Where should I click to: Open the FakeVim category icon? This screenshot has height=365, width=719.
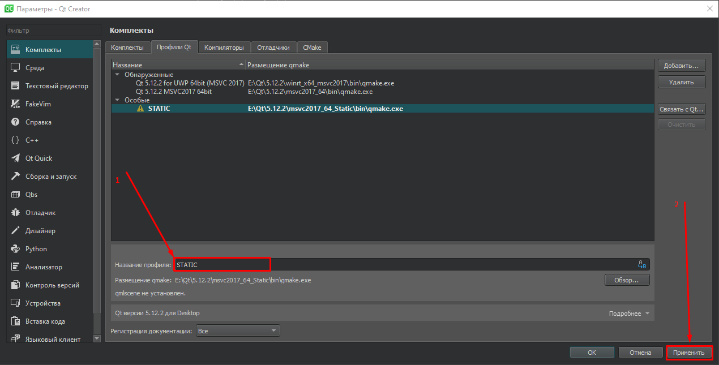point(16,104)
